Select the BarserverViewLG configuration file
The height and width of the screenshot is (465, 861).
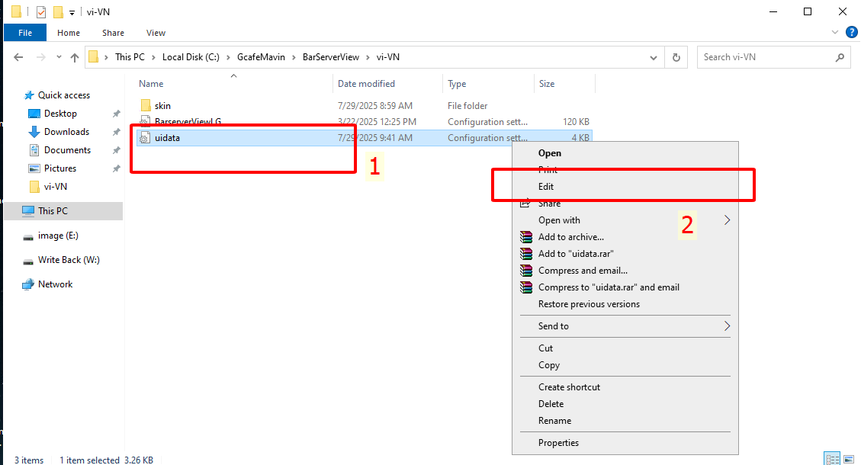[188, 122]
